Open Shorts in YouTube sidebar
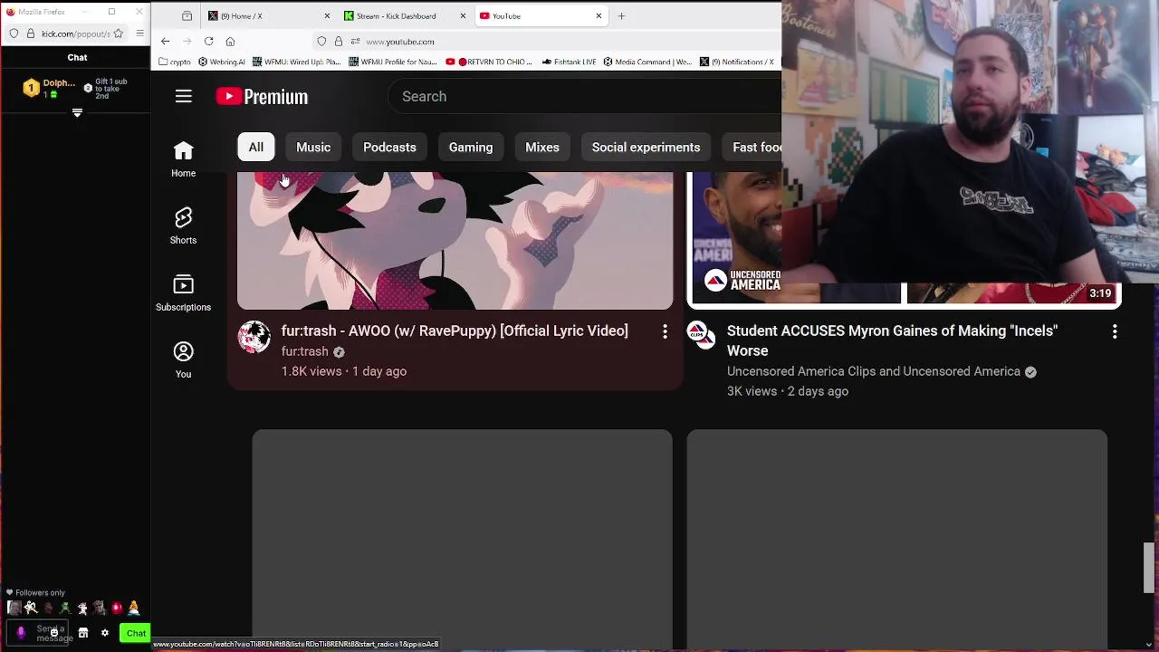Image resolution: width=1159 pixels, height=652 pixels. (184, 225)
